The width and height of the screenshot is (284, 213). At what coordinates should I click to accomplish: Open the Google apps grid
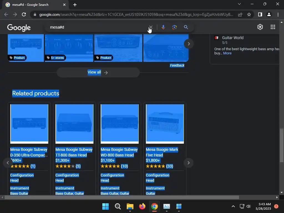[273, 27]
